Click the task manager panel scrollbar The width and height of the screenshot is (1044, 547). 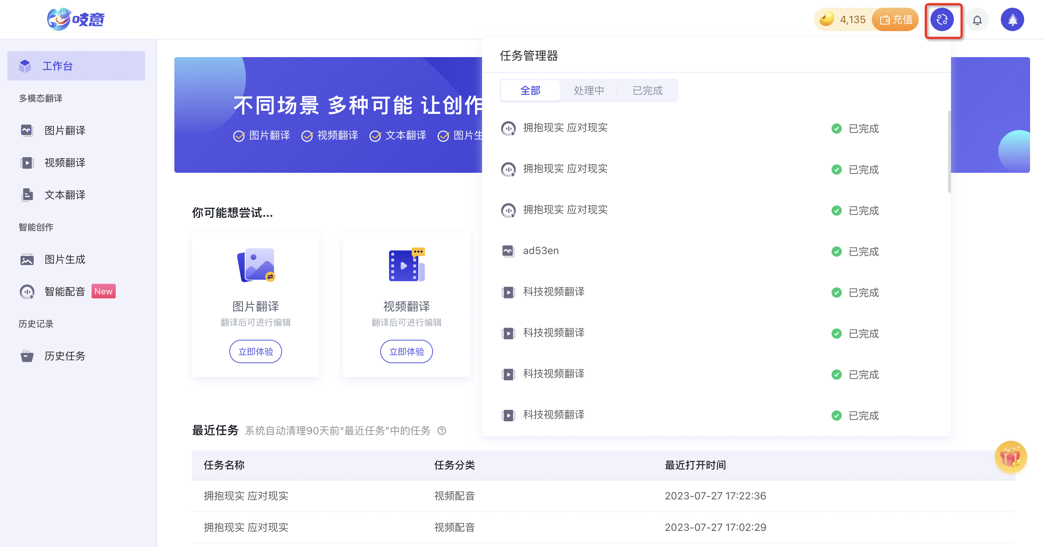click(949, 152)
